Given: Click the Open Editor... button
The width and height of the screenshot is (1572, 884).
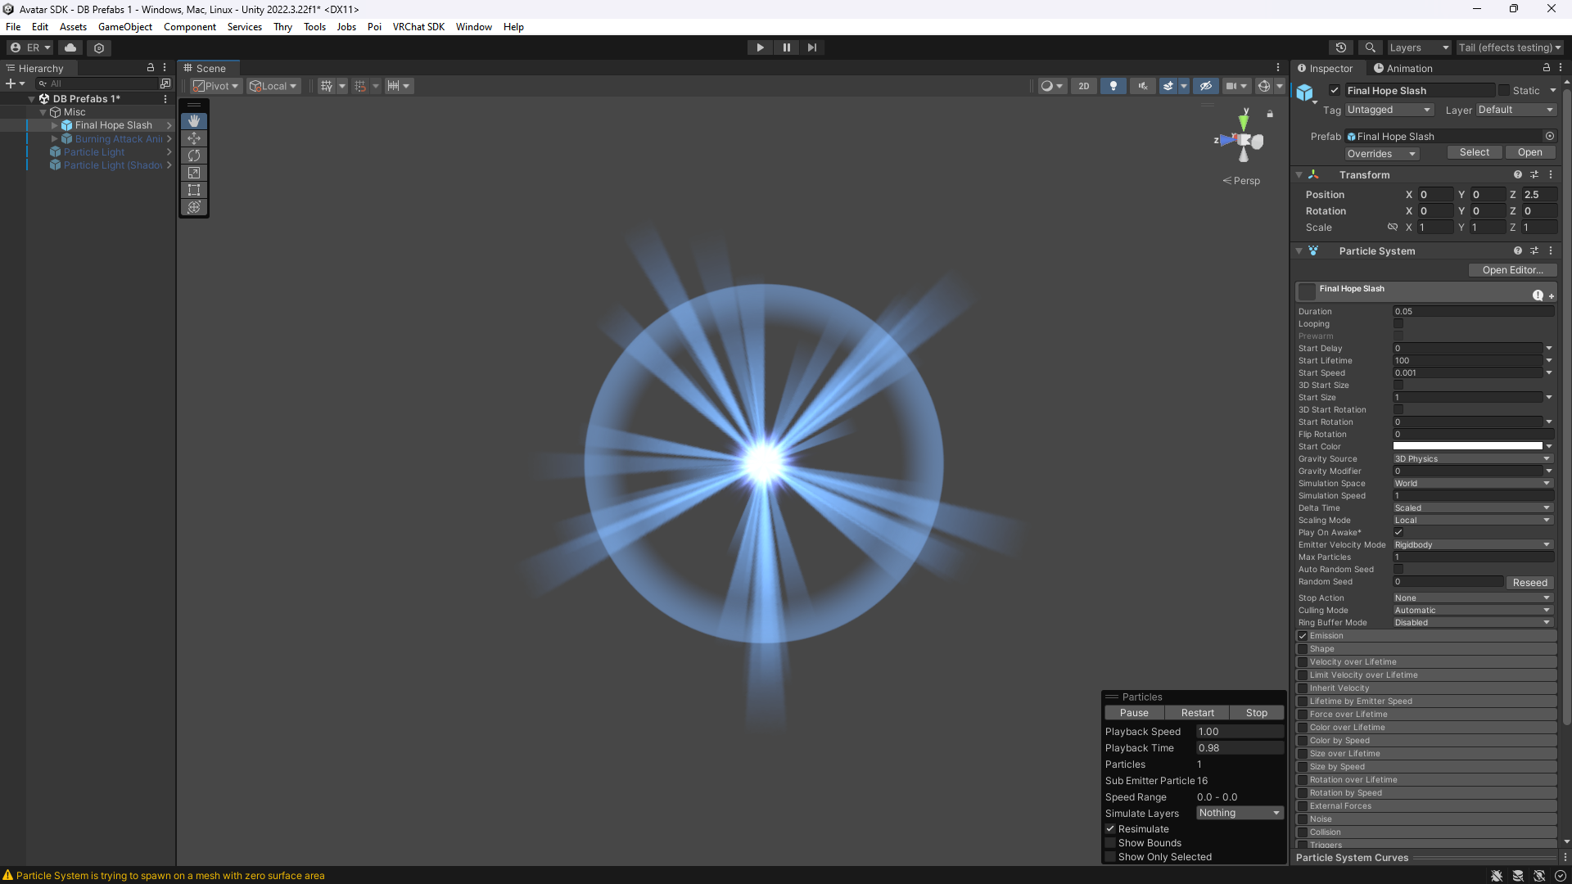Looking at the screenshot, I should tap(1511, 270).
